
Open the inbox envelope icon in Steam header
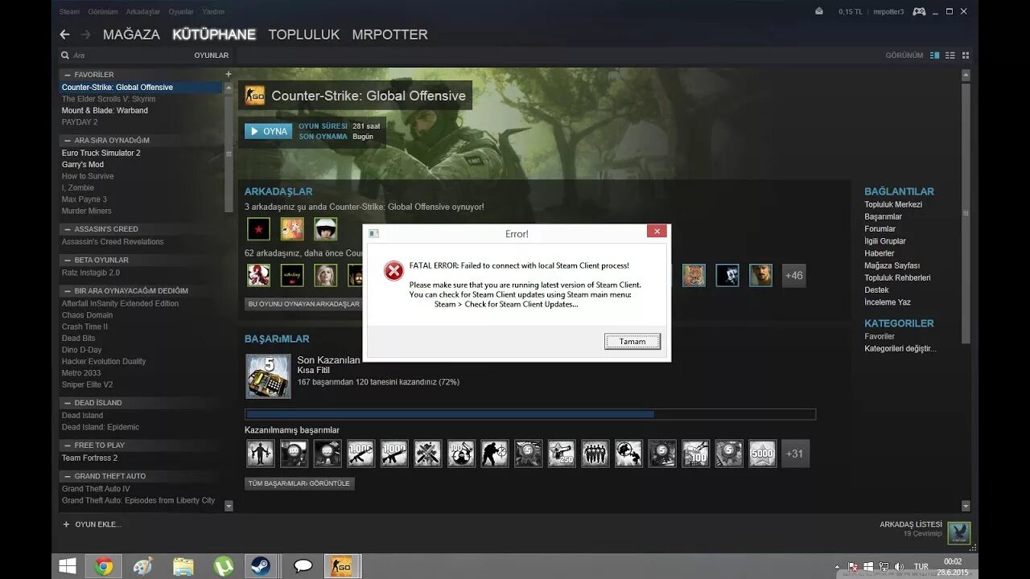(819, 11)
